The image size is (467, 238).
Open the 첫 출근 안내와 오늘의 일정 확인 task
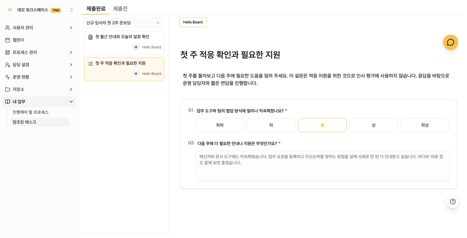coord(124,43)
